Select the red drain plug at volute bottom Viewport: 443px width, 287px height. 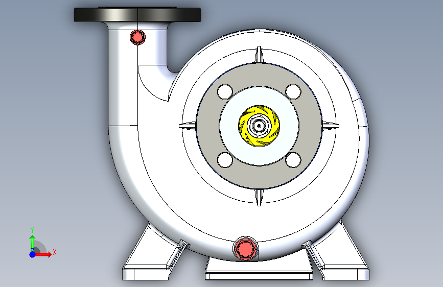tap(245, 249)
